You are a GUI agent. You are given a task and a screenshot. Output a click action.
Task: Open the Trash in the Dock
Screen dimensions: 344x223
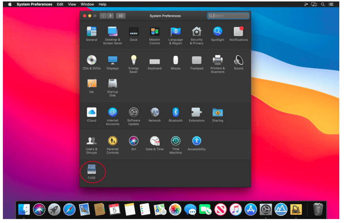(x=318, y=209)
